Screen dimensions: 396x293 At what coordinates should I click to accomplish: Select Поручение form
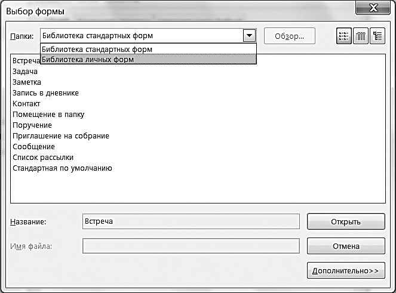click(32, 125)
